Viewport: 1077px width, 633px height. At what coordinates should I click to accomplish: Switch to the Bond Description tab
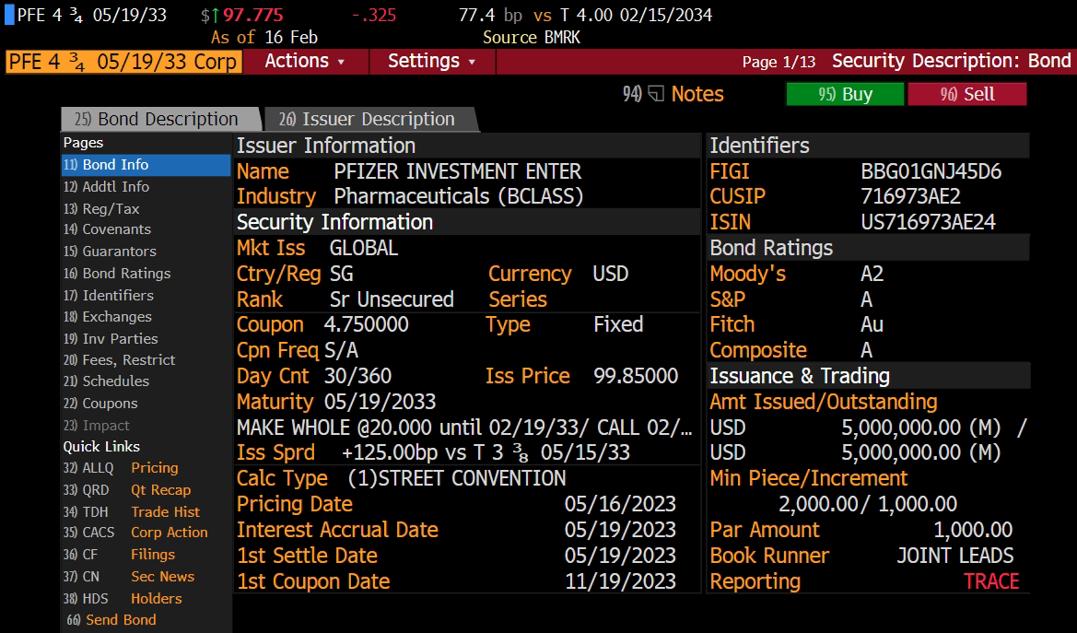click(x=160, y=119)
